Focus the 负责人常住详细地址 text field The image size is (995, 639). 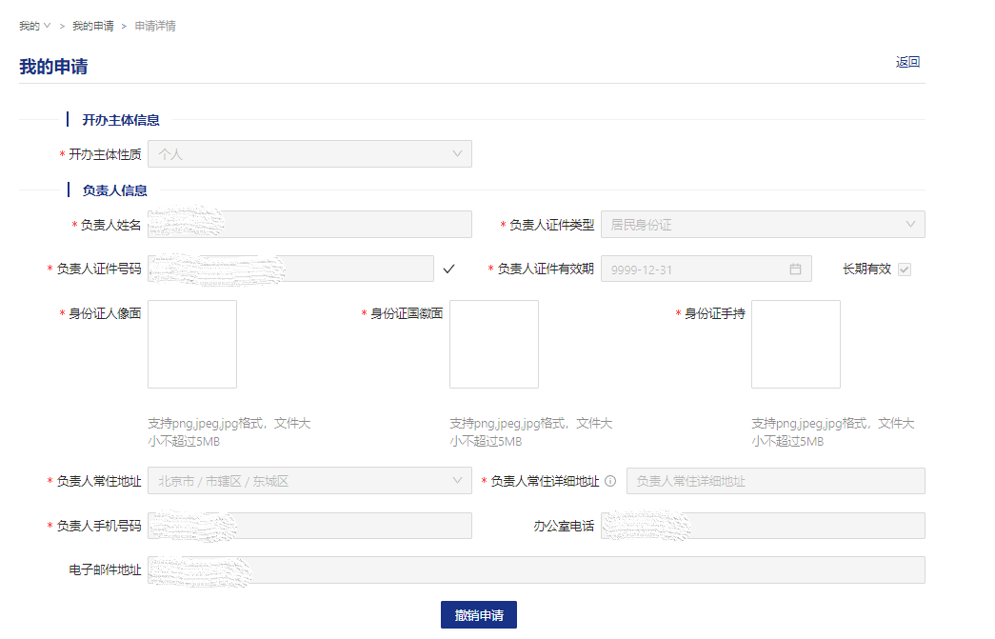[775, 481]
